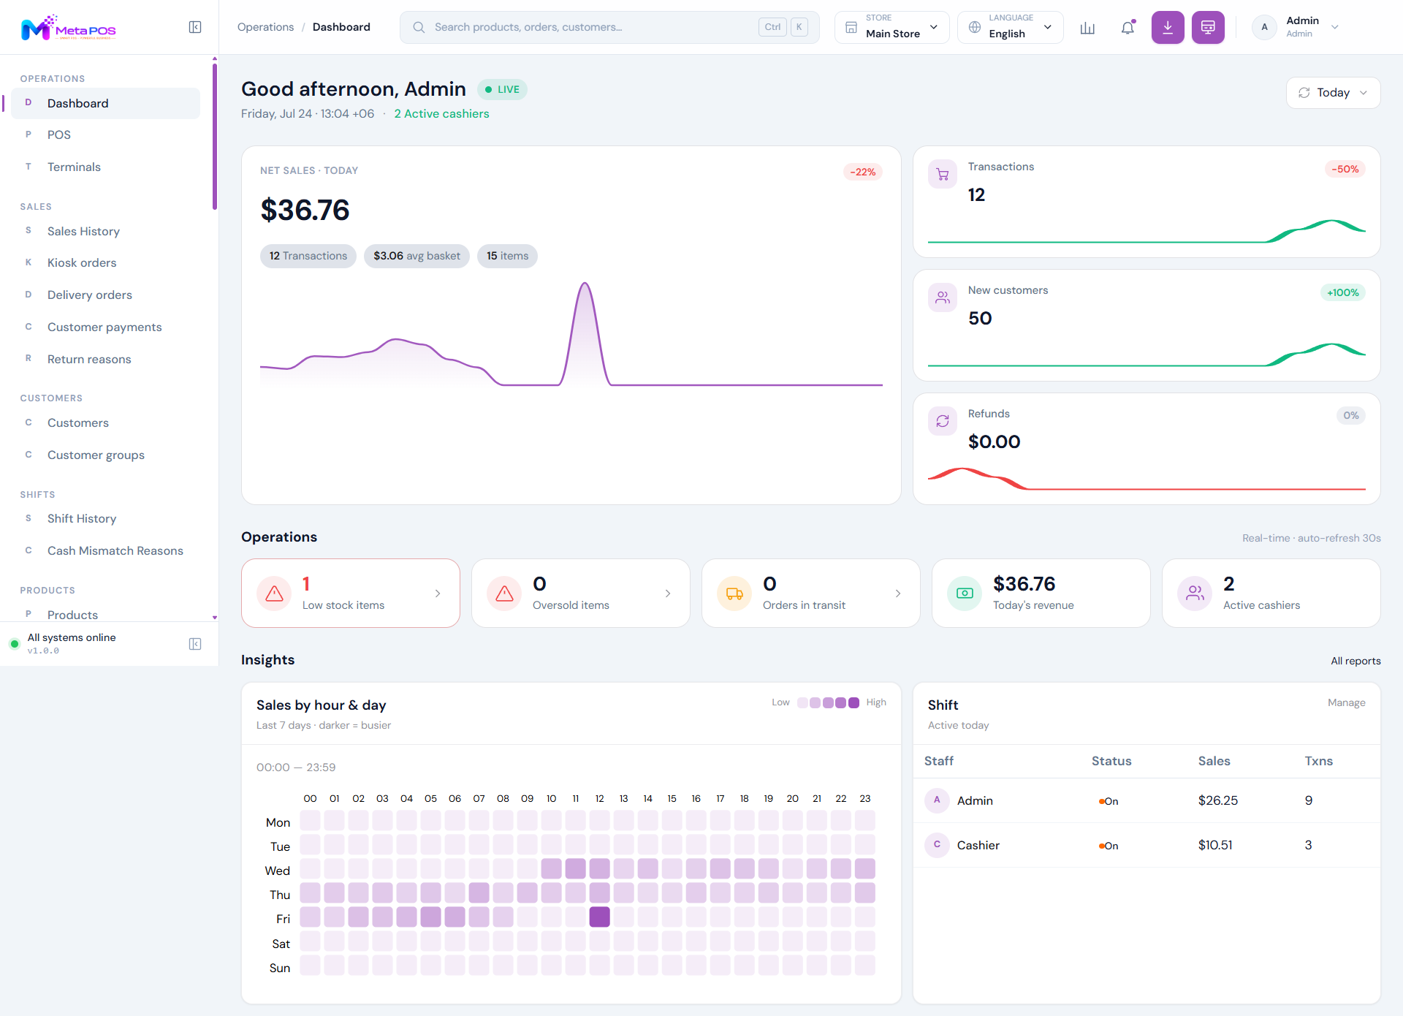Click the LIVE status badge
The image size is (1403, 1016).
pyautogui.click(x=502, y=89)
